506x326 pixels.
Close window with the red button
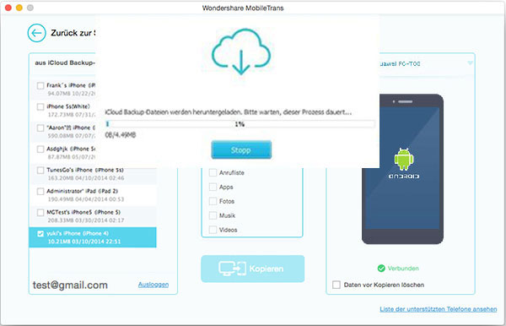click(x=8, y=8)
